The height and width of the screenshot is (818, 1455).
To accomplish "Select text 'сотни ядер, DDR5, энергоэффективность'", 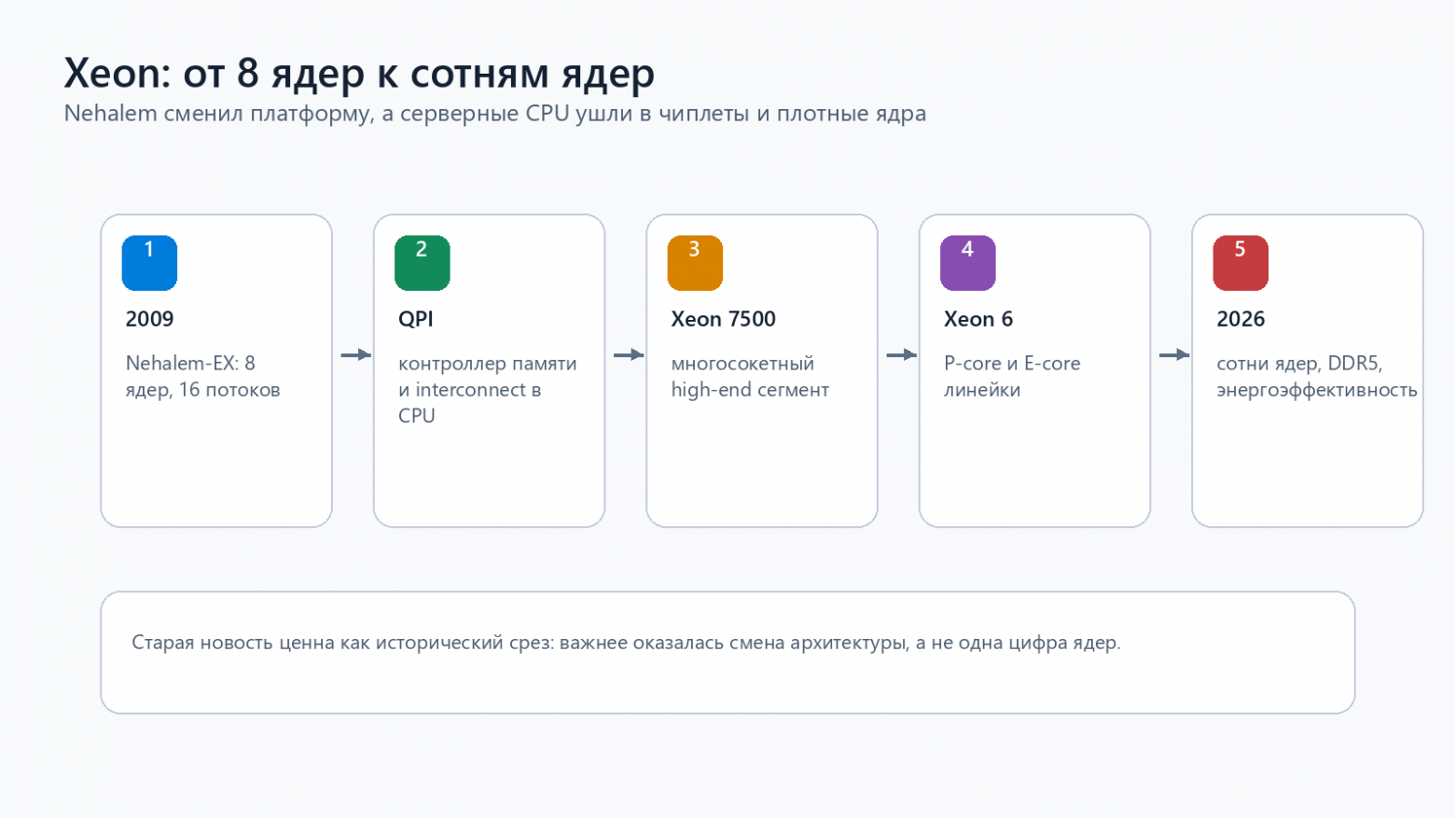I will click(1317, 377).
